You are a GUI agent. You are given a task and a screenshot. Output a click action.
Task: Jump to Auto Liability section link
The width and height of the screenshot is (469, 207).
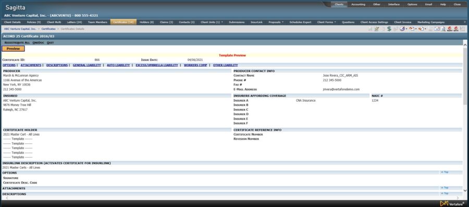118,65
